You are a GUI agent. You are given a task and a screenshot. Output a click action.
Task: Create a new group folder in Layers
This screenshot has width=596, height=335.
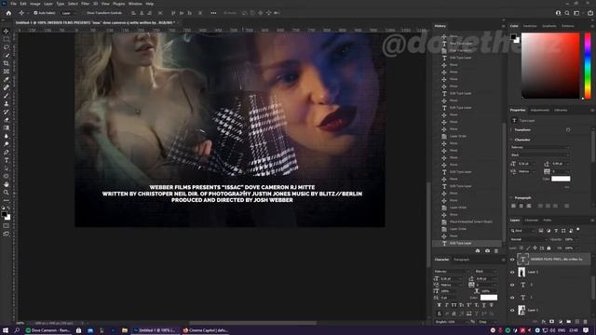point(569,322)
